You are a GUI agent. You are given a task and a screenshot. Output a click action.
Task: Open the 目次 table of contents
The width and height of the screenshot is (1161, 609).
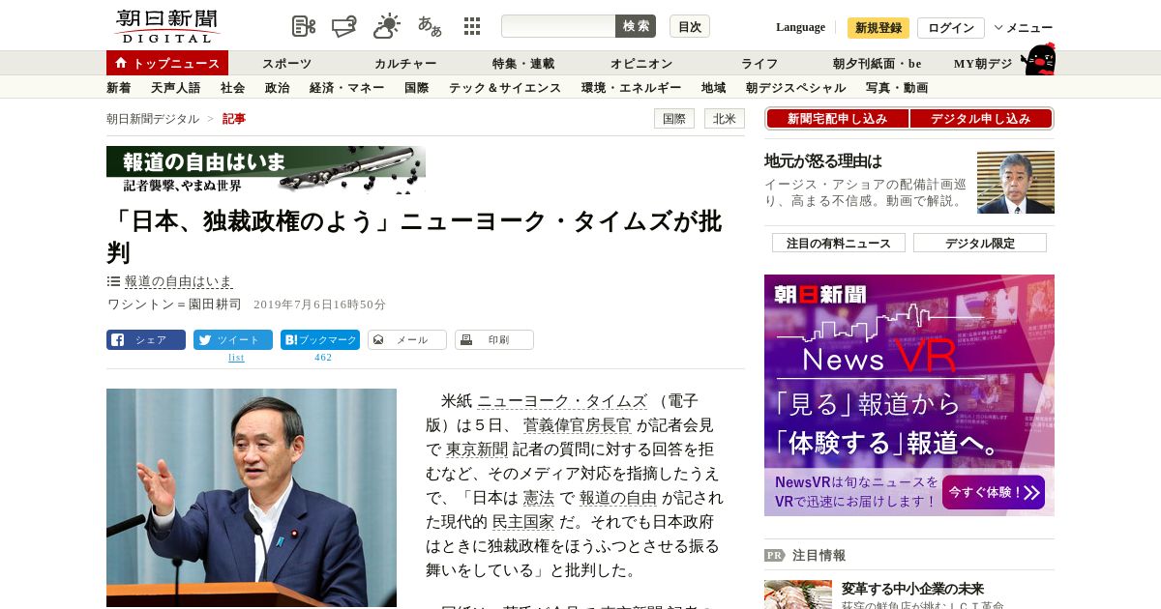690,26
